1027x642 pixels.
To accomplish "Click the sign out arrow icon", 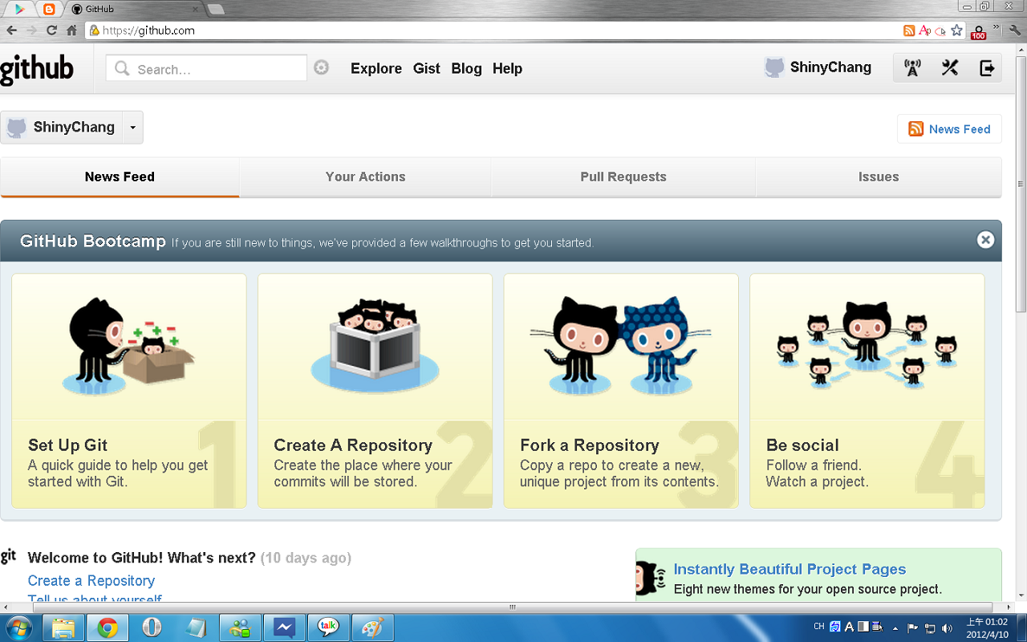I will [x=987, y=68].
